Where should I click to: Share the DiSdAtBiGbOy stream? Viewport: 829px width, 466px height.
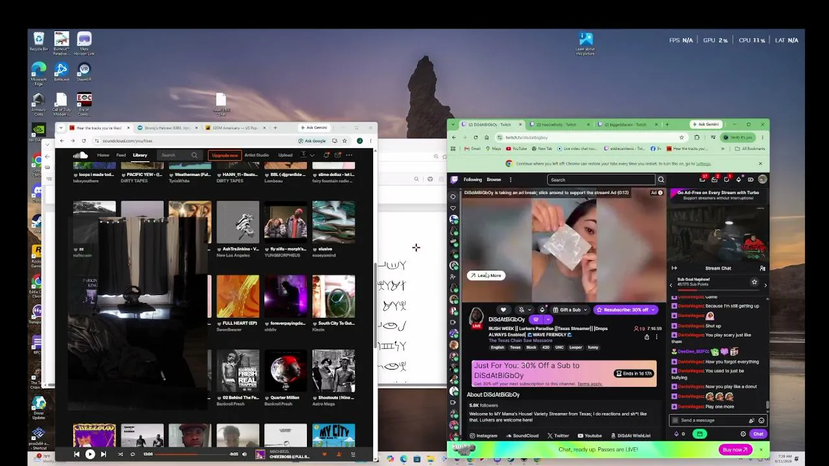[646, 337]
